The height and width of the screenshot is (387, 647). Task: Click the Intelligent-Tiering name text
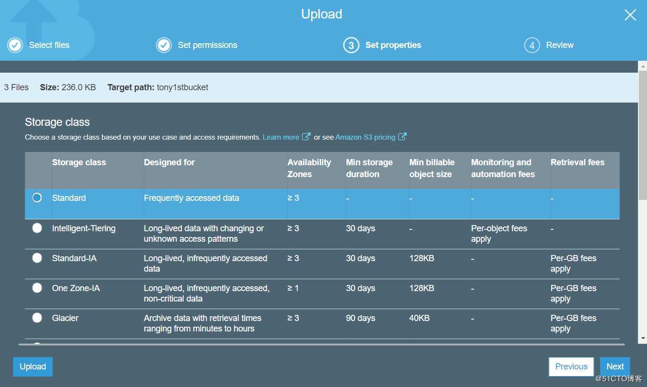click(84, 228)
